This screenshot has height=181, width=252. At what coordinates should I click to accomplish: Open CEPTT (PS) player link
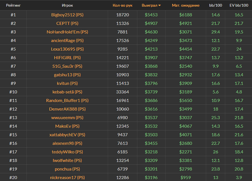coord(67,23)
